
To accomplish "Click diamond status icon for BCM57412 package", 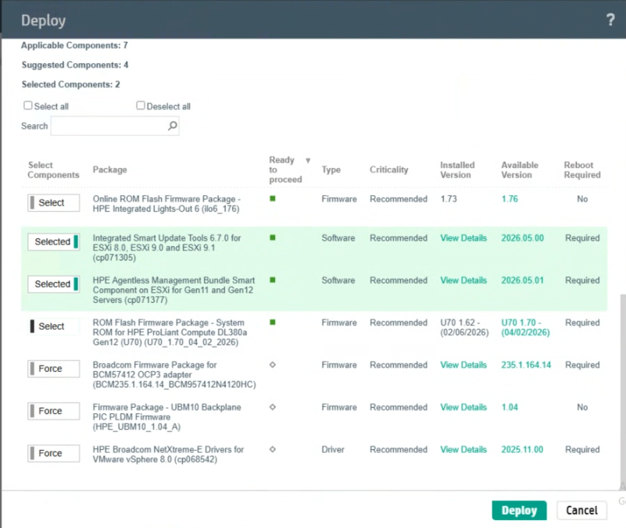I will tap(273, 365).
